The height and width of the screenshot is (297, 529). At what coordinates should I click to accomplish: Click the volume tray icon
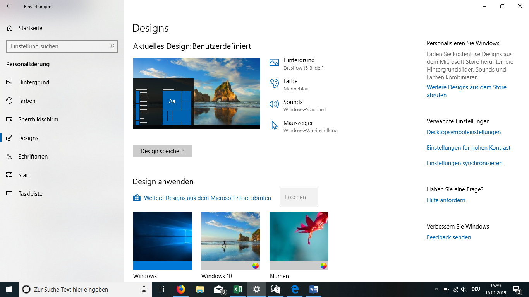pos(464,289)
